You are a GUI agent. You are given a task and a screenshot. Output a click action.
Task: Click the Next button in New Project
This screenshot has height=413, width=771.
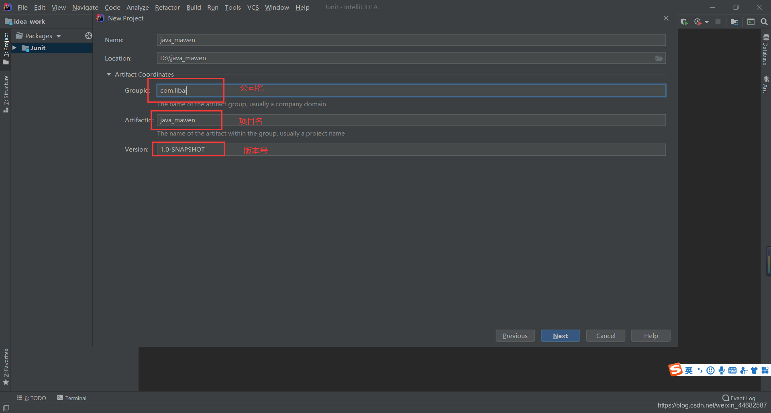click(x=560, y=336)
